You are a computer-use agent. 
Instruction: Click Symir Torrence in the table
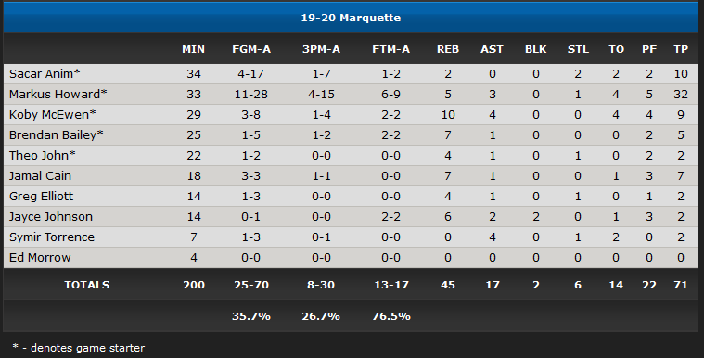click(x=52, y=237)
